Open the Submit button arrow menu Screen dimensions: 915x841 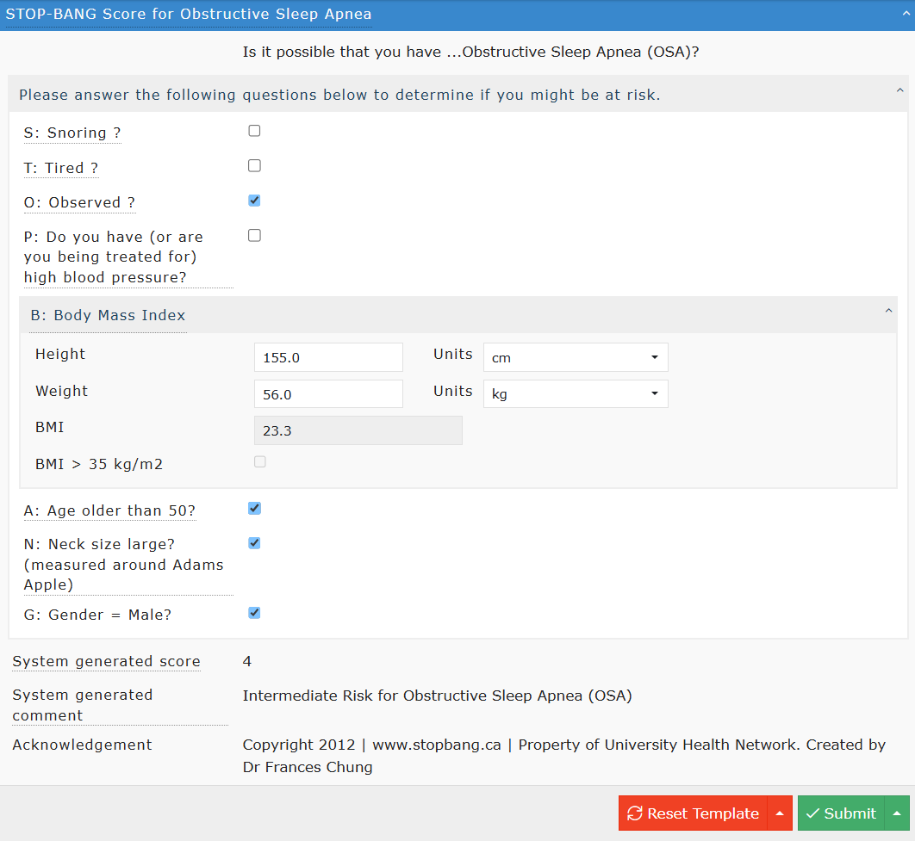pyautogui.click(x=897, y=813)
